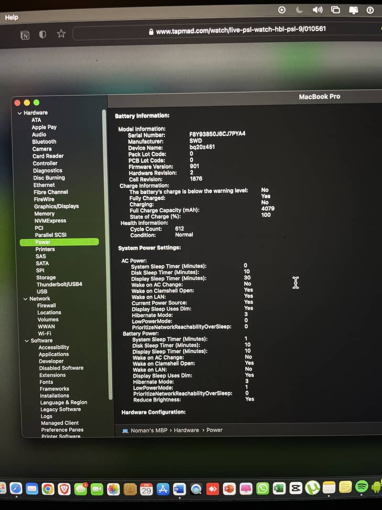This screenshot has width=382, height=510.
Task: Collapse the Hardware section in sidebar
Action: pos(20,113)
